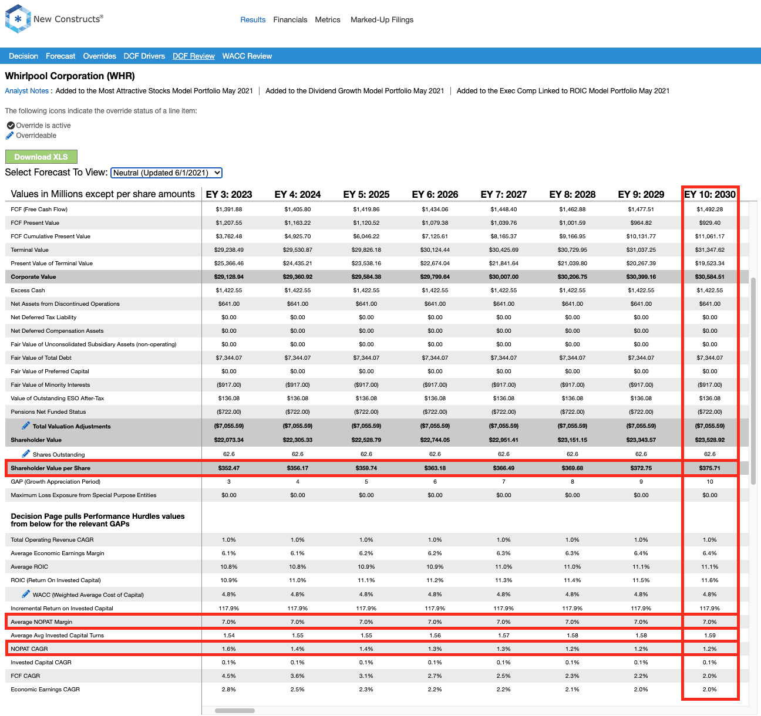Click the NOPAT CAGR row label
This screenshot has width=761, height=716.
[x=29, y=649]
